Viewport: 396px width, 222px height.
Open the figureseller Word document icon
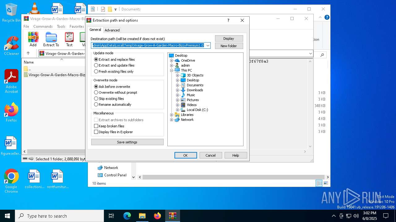(x=11, y=146)
